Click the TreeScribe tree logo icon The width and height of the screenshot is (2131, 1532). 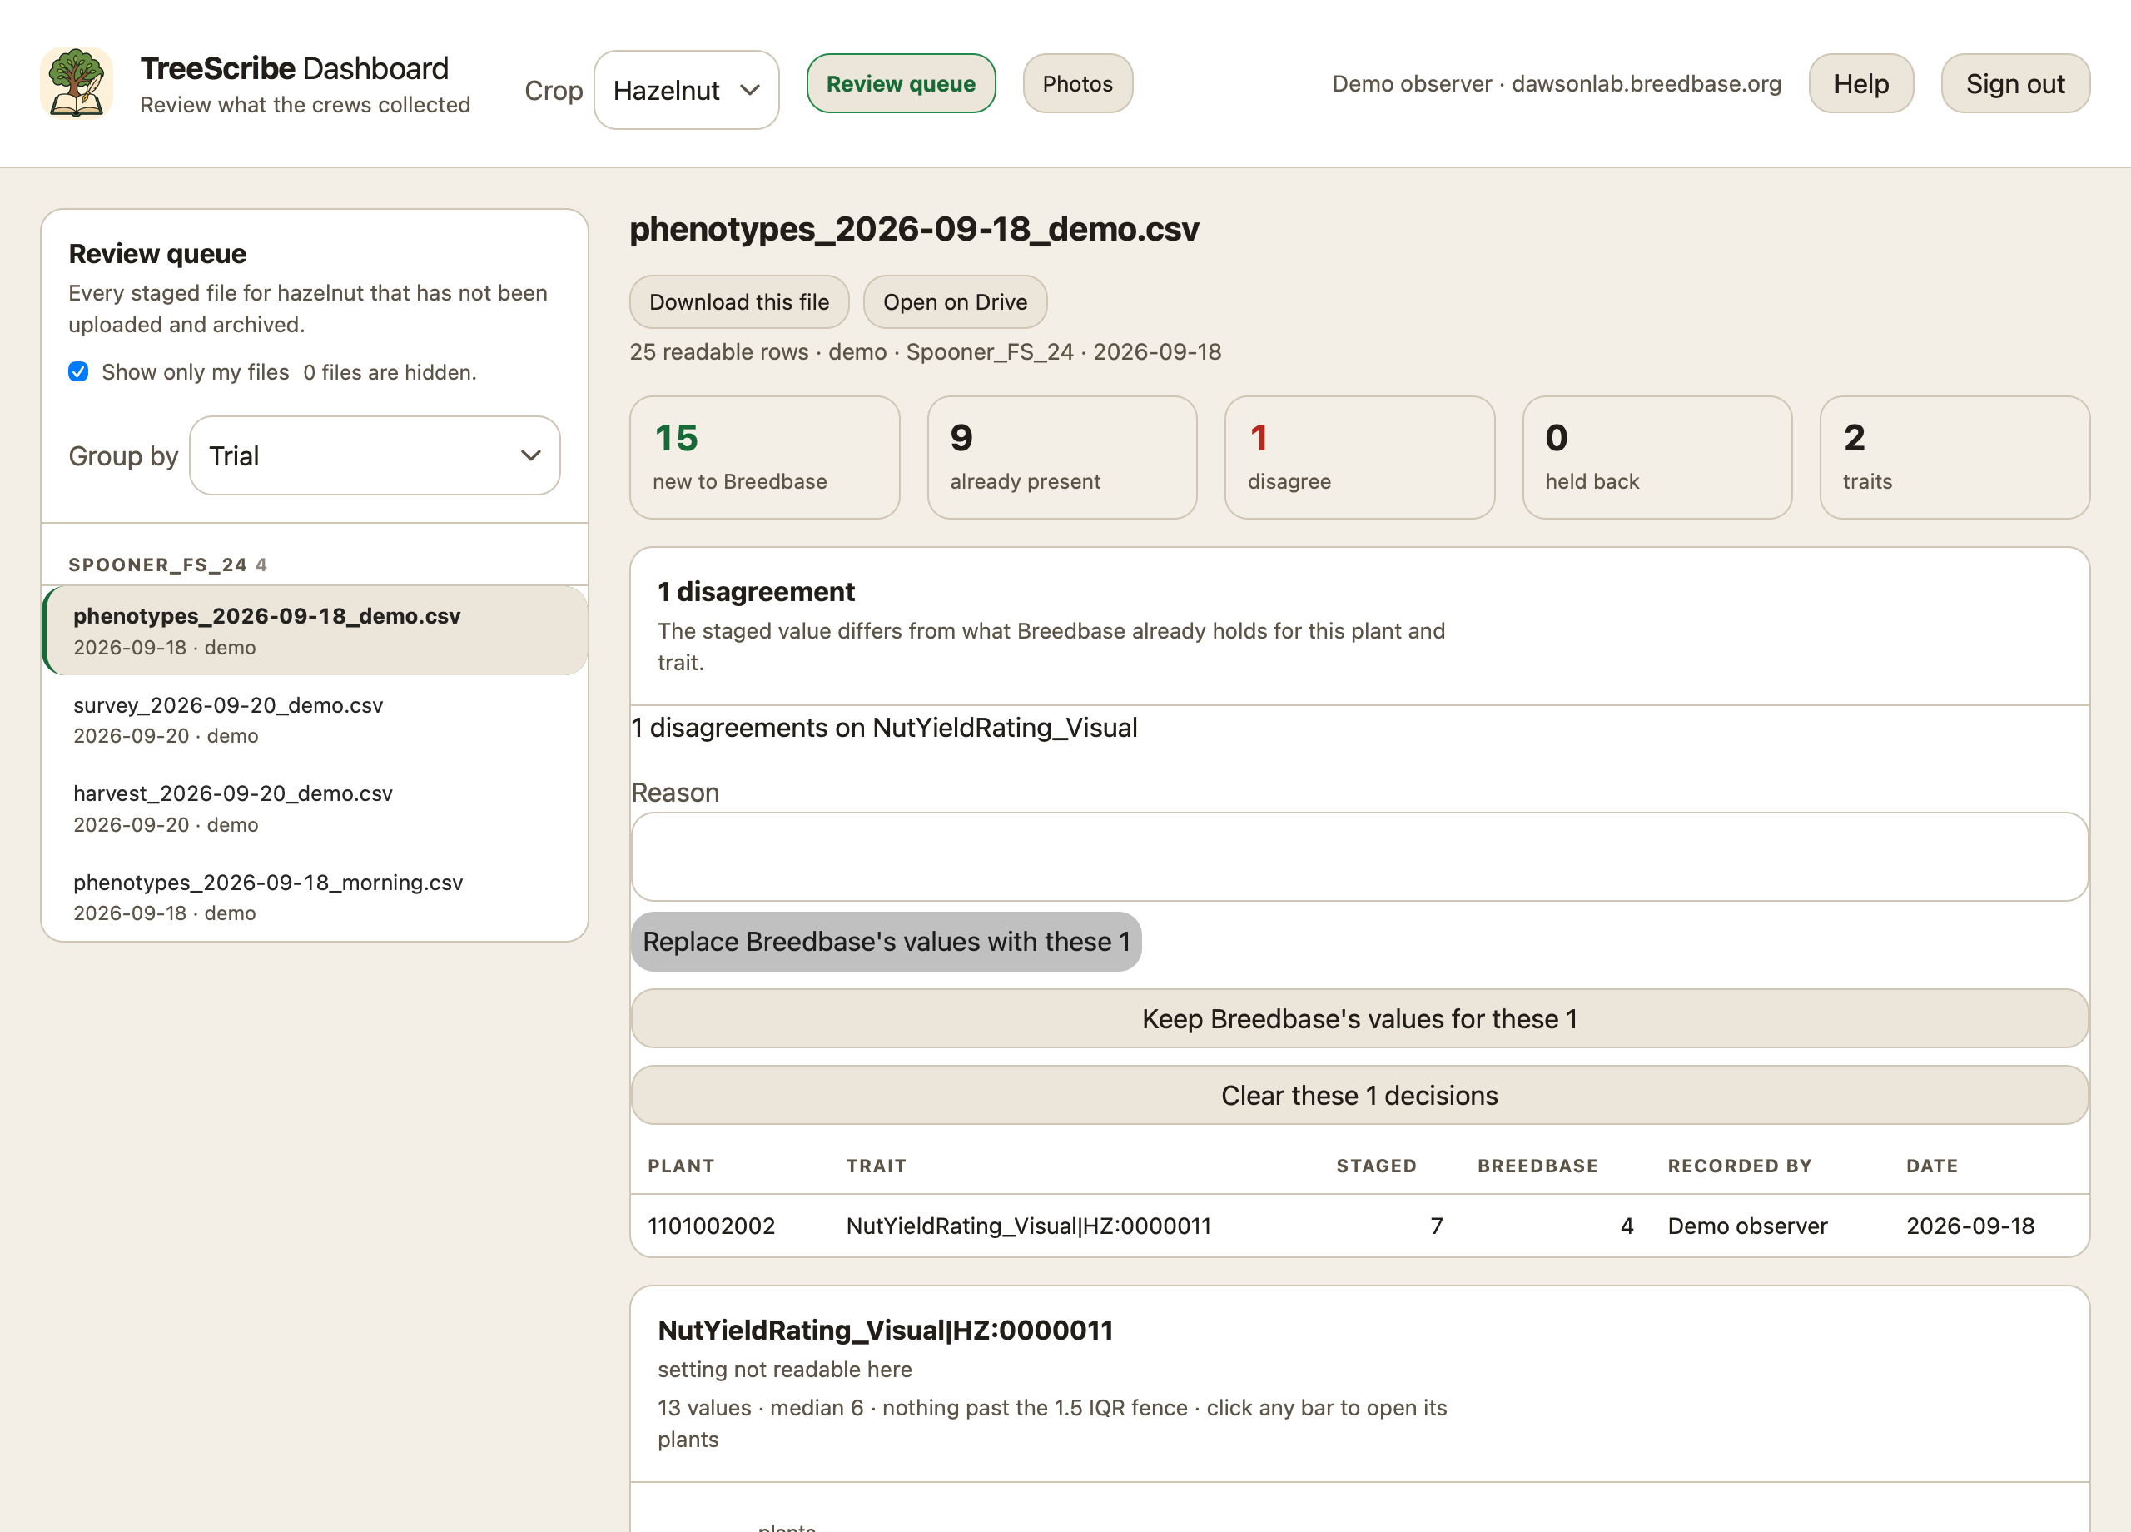click(76, 83)
